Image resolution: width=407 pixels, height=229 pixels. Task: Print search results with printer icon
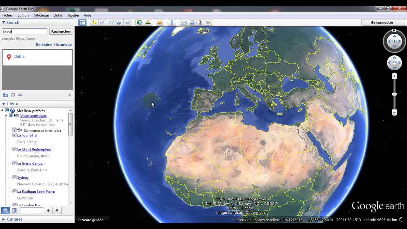coord(20,95)
